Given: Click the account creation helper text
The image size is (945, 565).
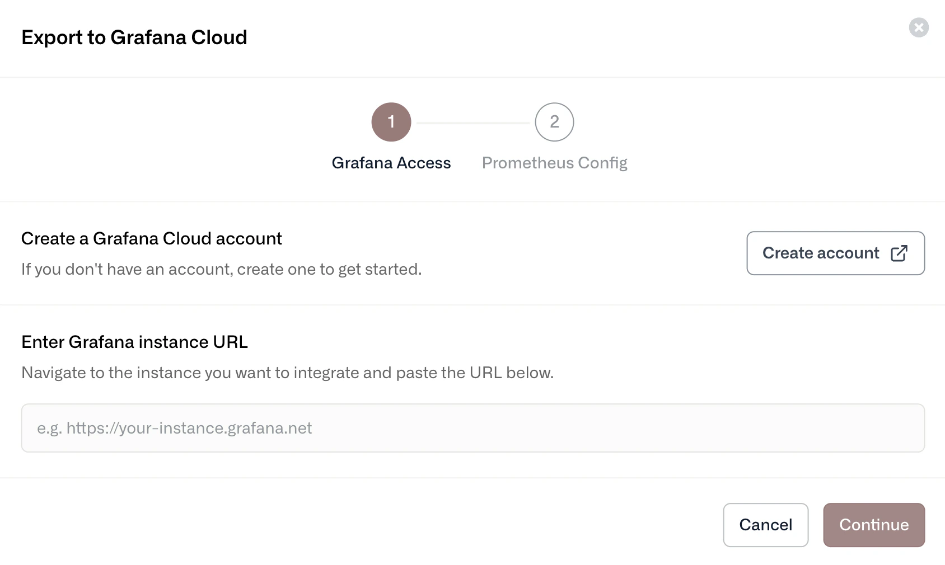Looking at the screenshot, I should point(221,269).
